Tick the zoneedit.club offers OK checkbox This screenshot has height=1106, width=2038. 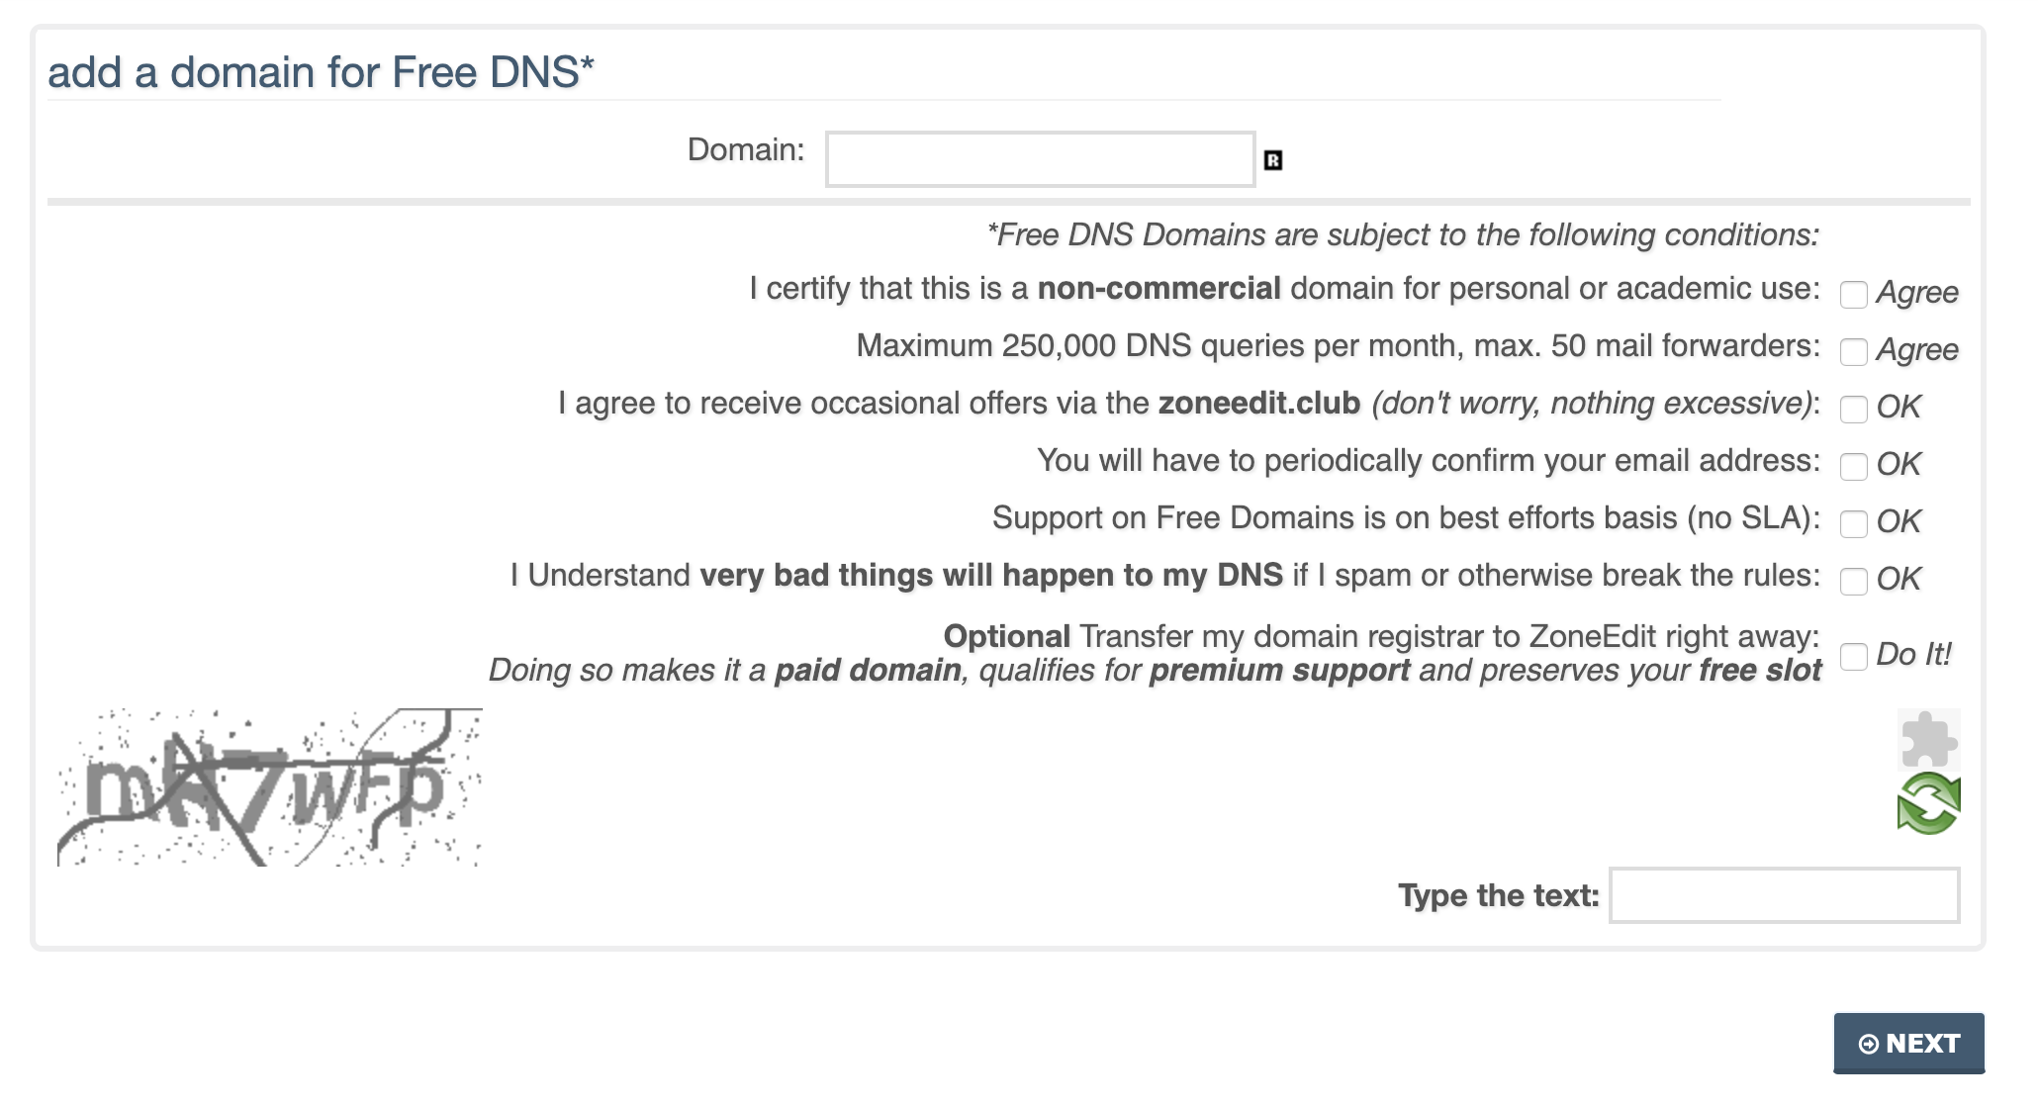[x=1853, y=410]
